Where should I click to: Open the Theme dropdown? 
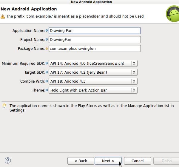93,90
